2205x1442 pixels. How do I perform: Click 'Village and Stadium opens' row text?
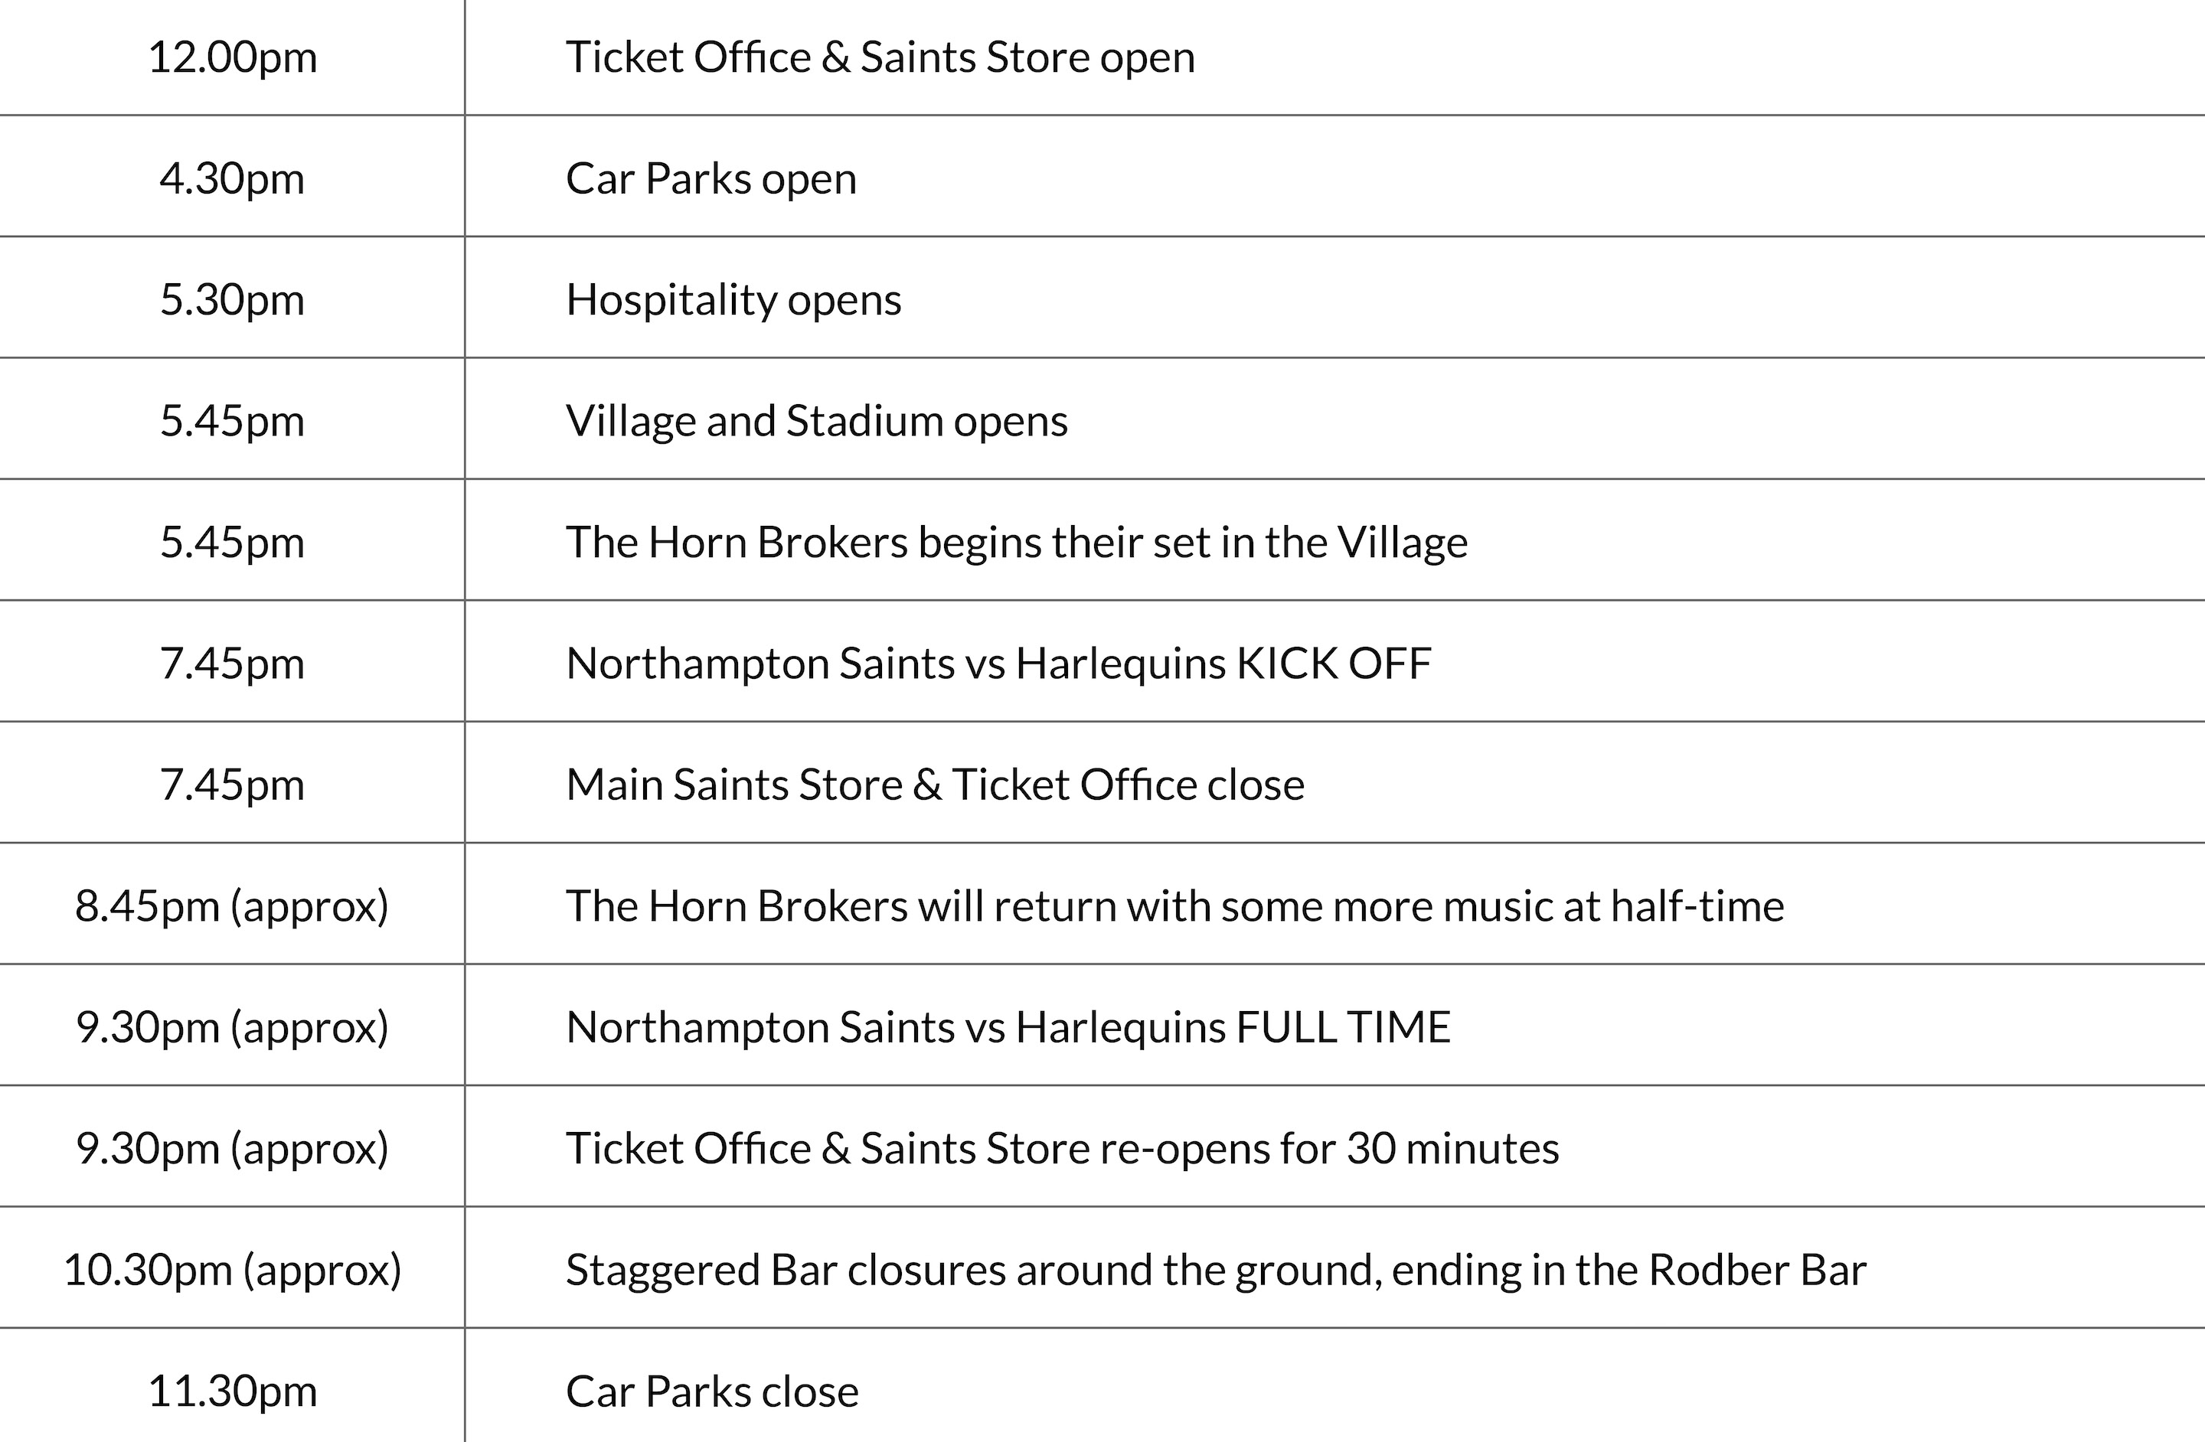point(816,422)
